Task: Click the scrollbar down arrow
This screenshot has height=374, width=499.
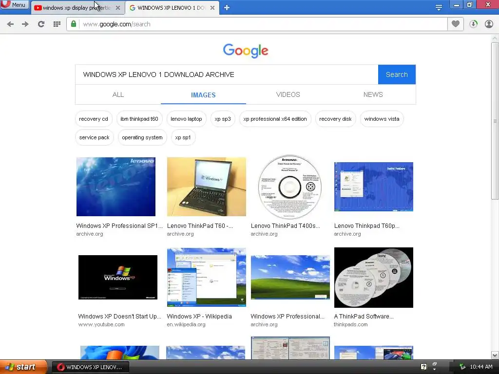Action: (495, 355)
